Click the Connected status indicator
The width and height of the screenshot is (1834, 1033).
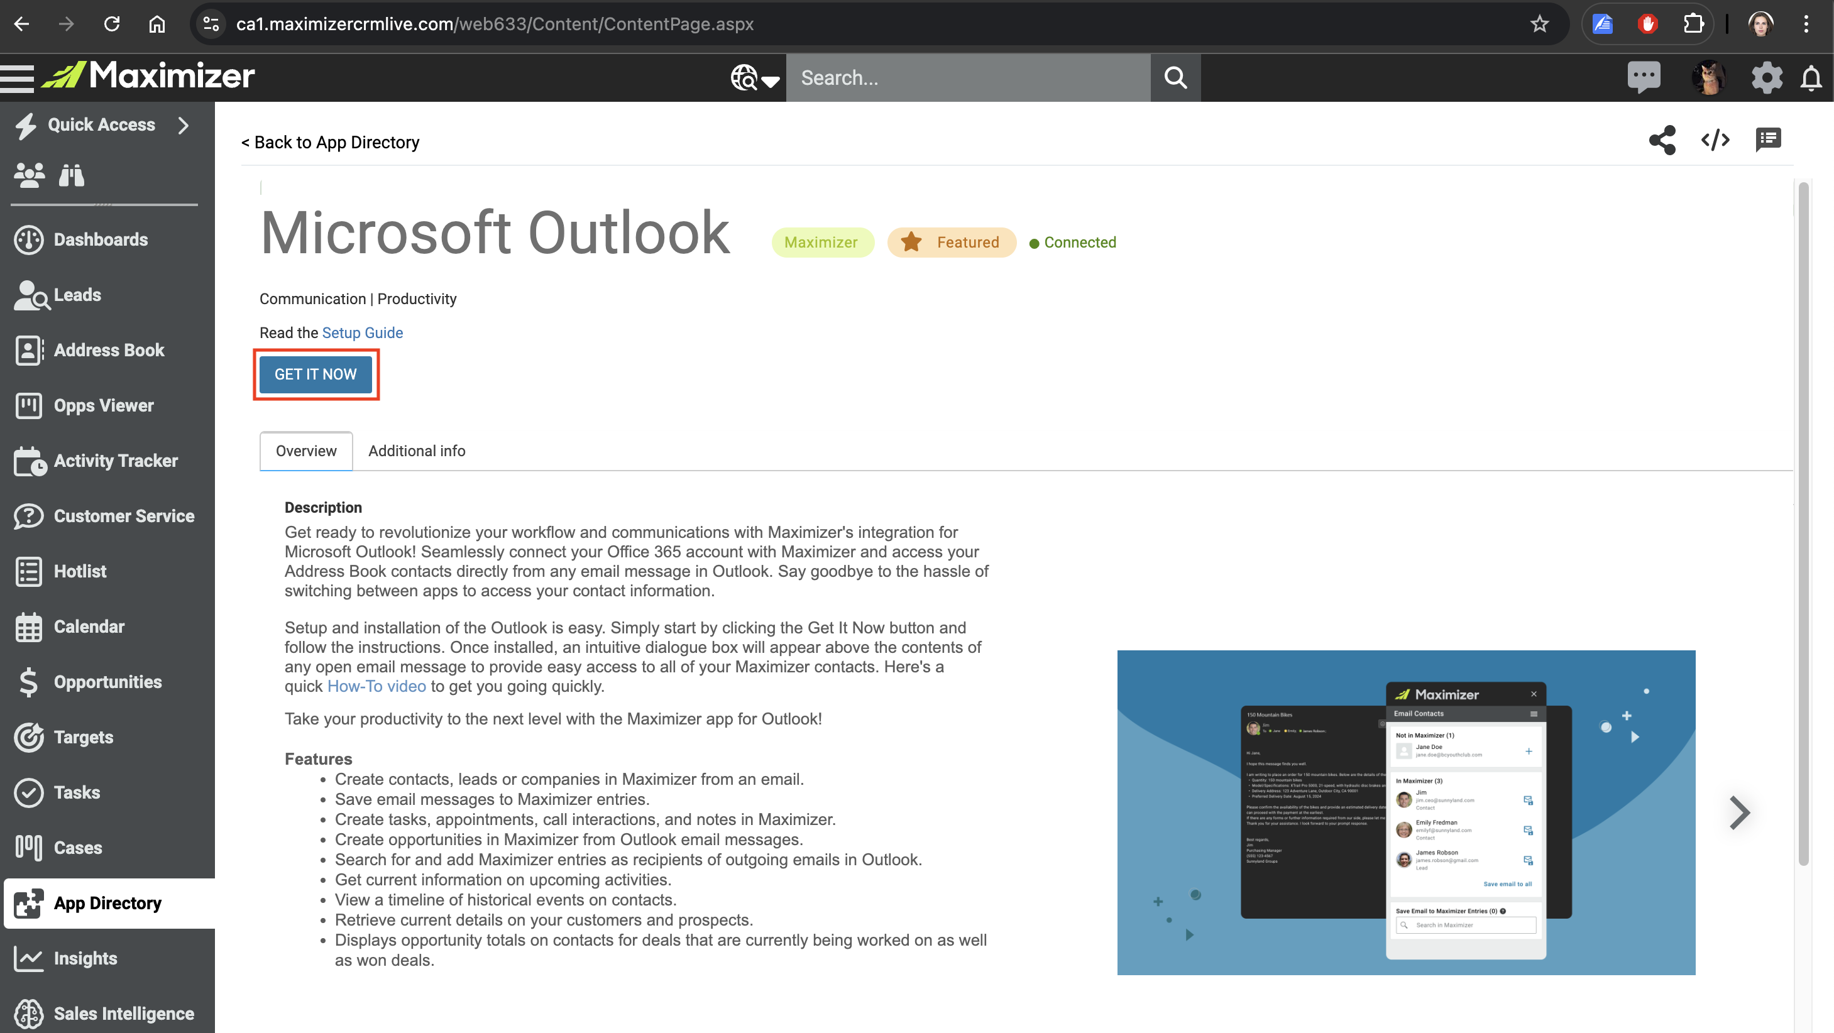(x=1072, y=243)
